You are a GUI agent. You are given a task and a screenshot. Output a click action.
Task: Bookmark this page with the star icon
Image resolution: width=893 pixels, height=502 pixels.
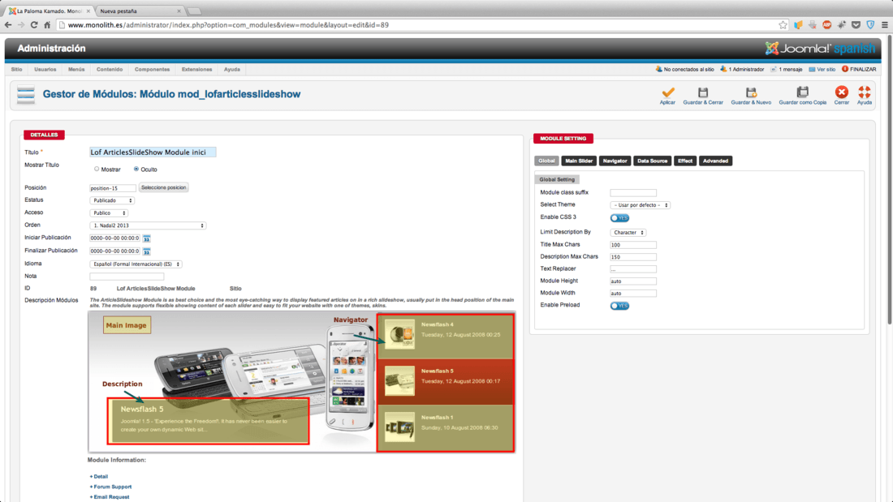click(x=783, y=24)
